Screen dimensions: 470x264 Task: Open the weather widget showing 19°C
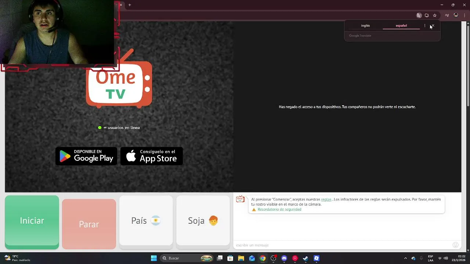(18, 258)
